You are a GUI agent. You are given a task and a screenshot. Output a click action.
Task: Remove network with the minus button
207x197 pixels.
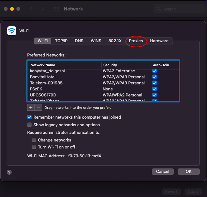click(x=38, y=108)
